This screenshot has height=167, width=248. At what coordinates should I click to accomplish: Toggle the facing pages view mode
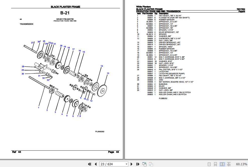tap(222, 164)
